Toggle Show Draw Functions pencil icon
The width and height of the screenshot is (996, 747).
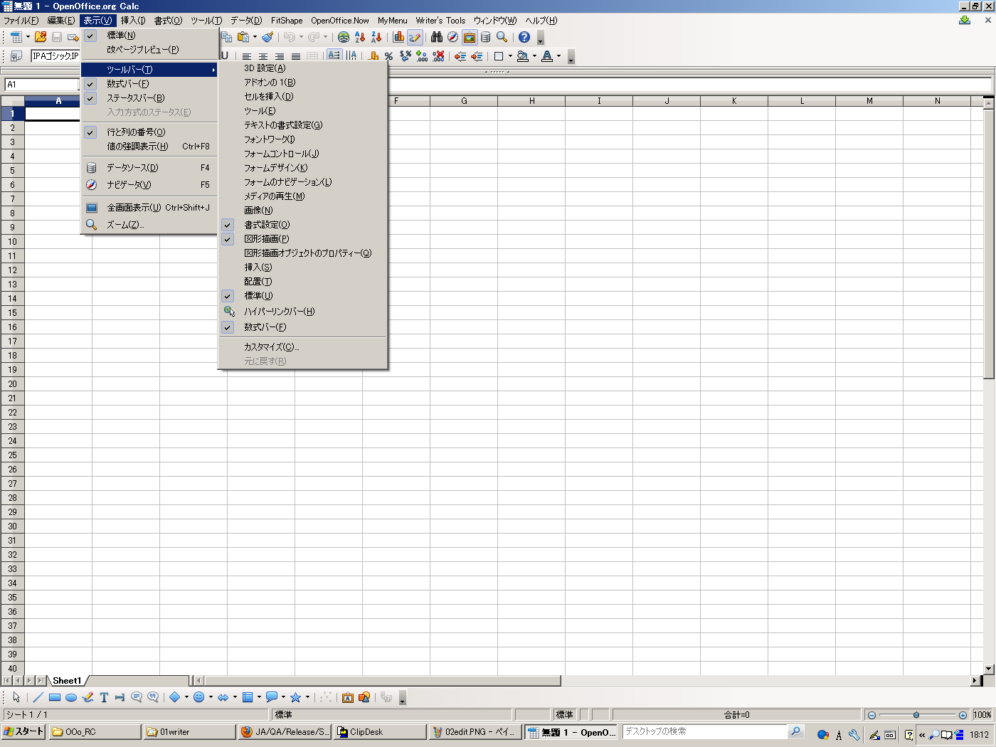415,37
